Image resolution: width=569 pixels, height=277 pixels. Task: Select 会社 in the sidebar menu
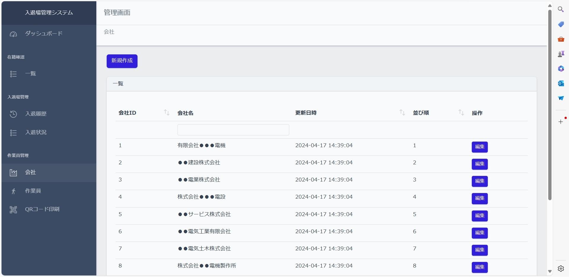(49, 172)
